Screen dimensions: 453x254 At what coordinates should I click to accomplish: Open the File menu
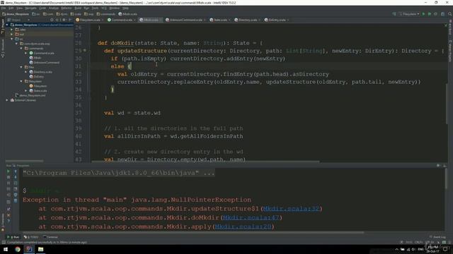pyautogui.click(x=4, y=8)
